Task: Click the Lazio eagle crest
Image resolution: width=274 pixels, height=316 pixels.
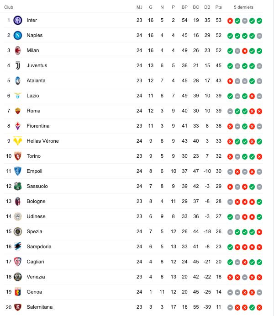Action: [18, 96]
